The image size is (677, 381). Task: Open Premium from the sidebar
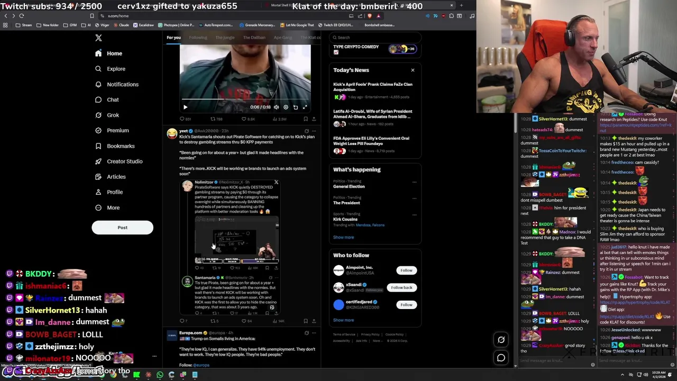[112, 130]
